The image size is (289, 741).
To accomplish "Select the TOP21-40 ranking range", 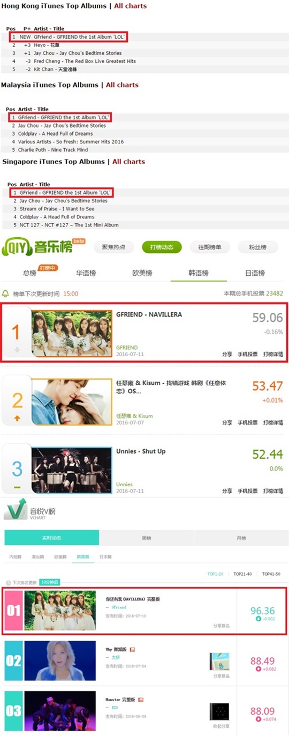I will pos(243,574).
